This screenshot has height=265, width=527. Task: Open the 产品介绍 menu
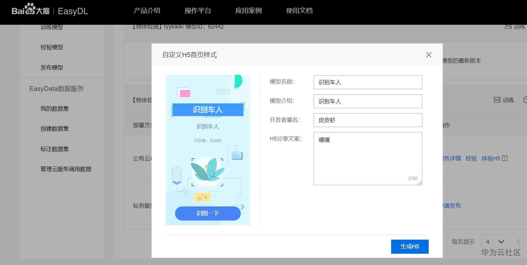point(147,11)
